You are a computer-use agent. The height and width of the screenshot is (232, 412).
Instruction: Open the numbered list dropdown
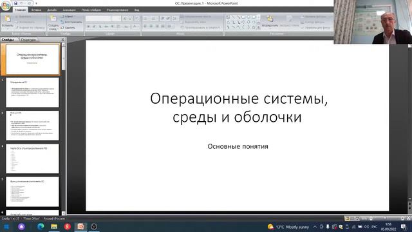click(x=154, y=19)
